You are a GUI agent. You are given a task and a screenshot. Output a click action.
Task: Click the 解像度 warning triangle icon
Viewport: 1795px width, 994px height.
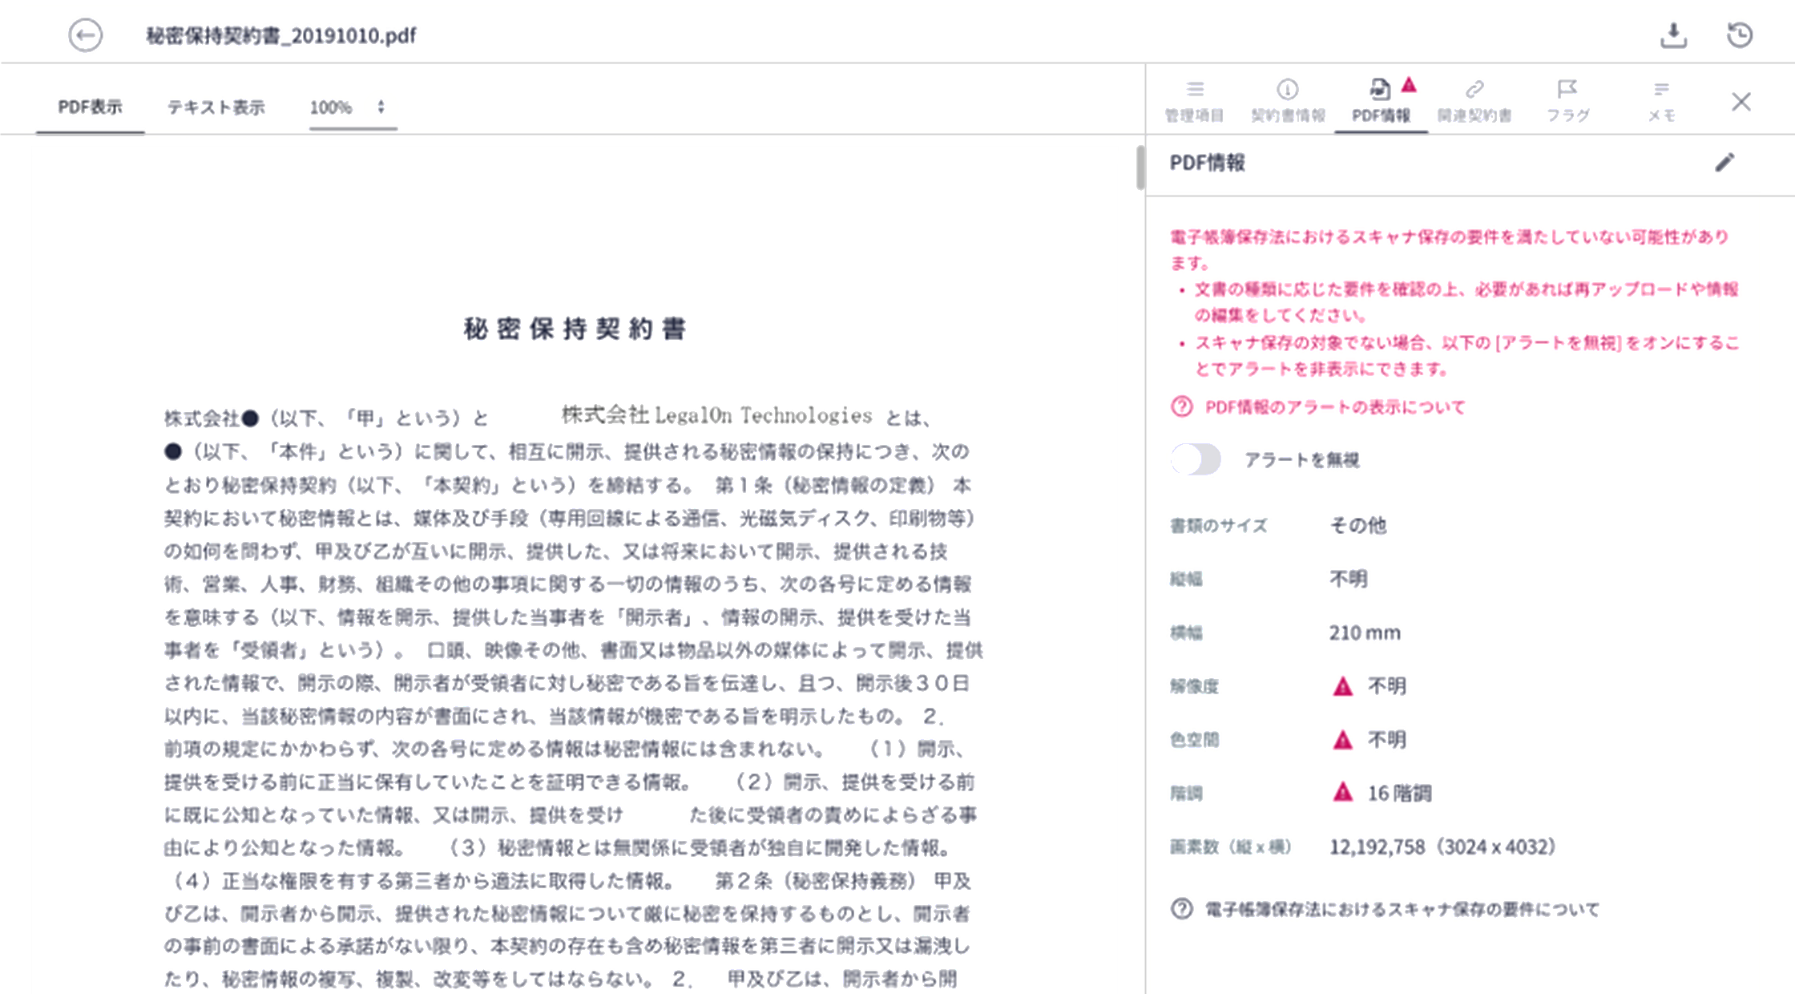[1342, 686]
